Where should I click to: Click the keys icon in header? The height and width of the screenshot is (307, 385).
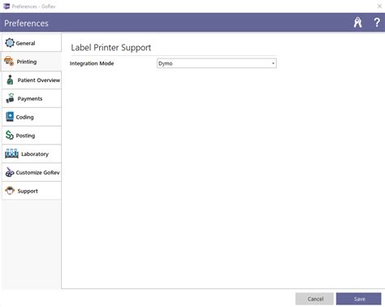tap(357, 23)
